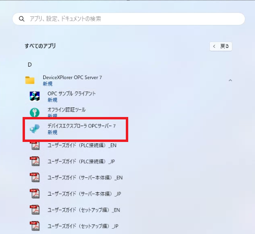The width and height of the screenshot is (255, 234).
Task: Click inside the アプリ、設定、ドキュメントの検索 search field
Action: (129, 19)
